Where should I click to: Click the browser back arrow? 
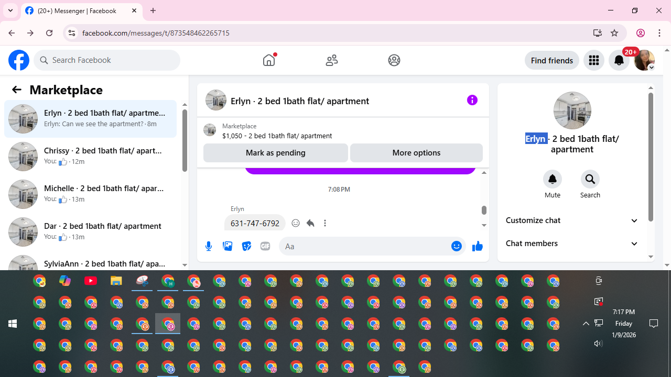12,33
